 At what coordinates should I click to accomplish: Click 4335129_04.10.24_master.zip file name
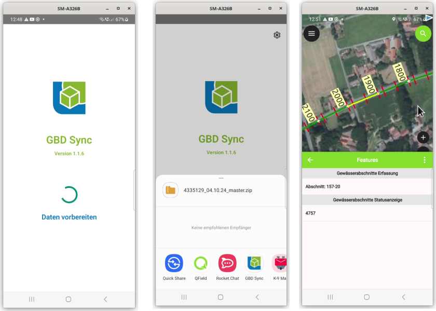click(x=217, y=190)
